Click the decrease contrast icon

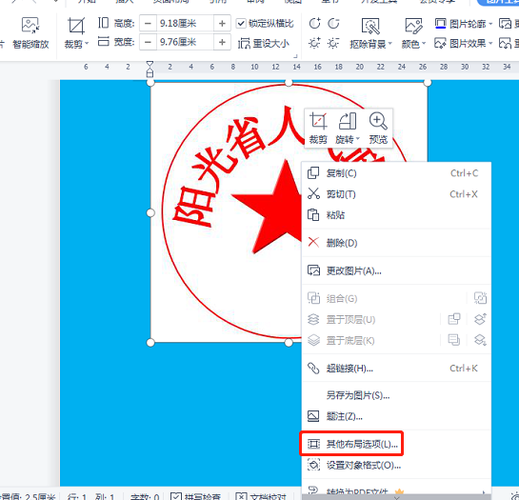pyautogui.click(x=333, y=24)
